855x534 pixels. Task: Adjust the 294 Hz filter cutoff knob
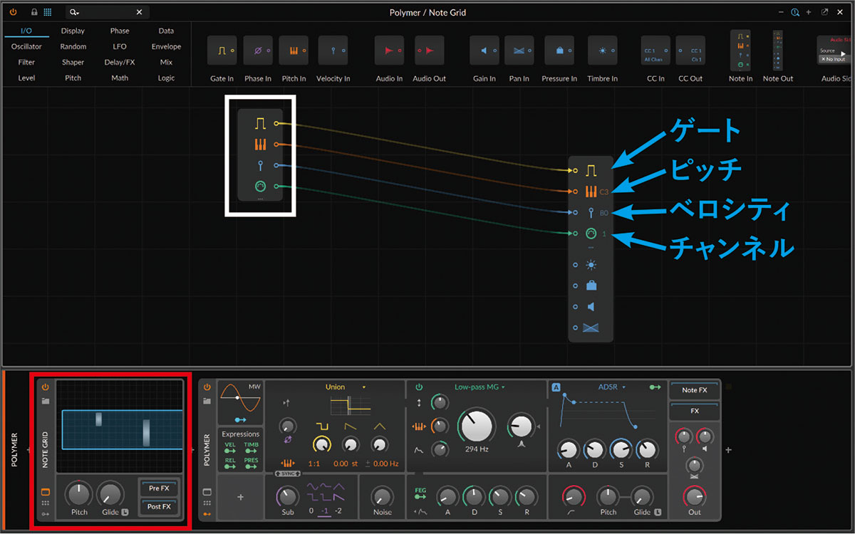click(x=477, y=426)
